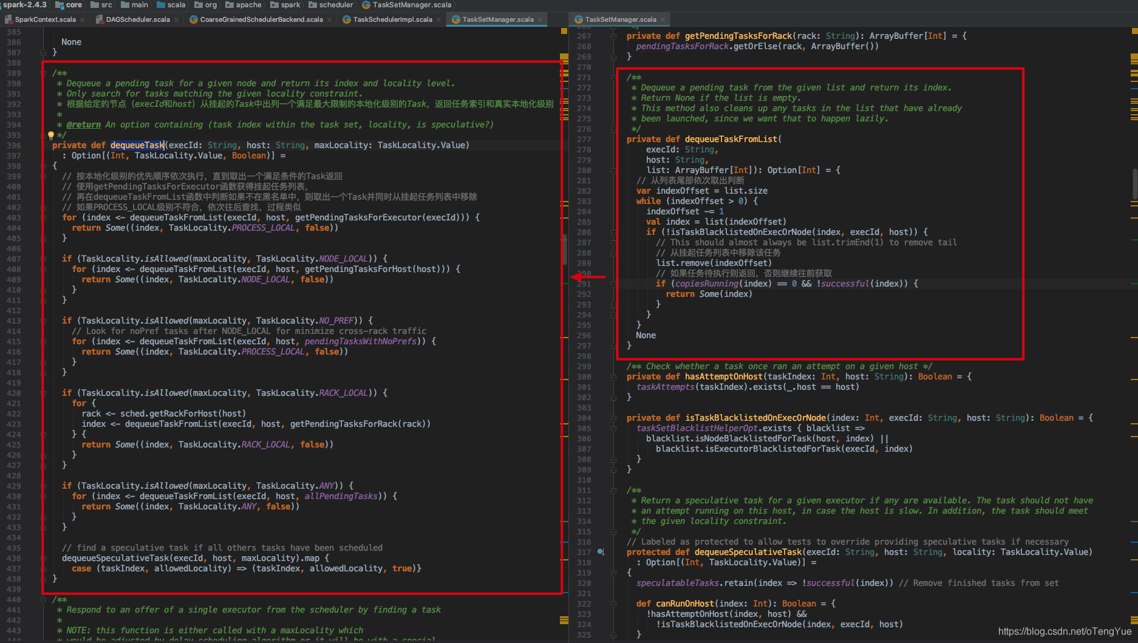Viewport: 1138px width, 643px height.
Task: Click fold end marker at line 269
Action: click(613, 56)
